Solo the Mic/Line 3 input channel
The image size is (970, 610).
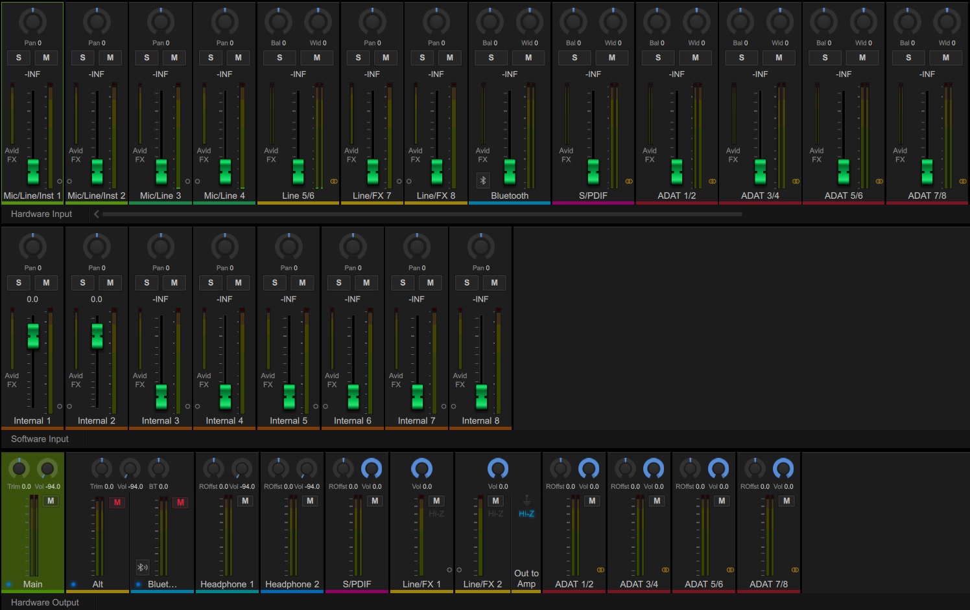(x=146, y=58)
